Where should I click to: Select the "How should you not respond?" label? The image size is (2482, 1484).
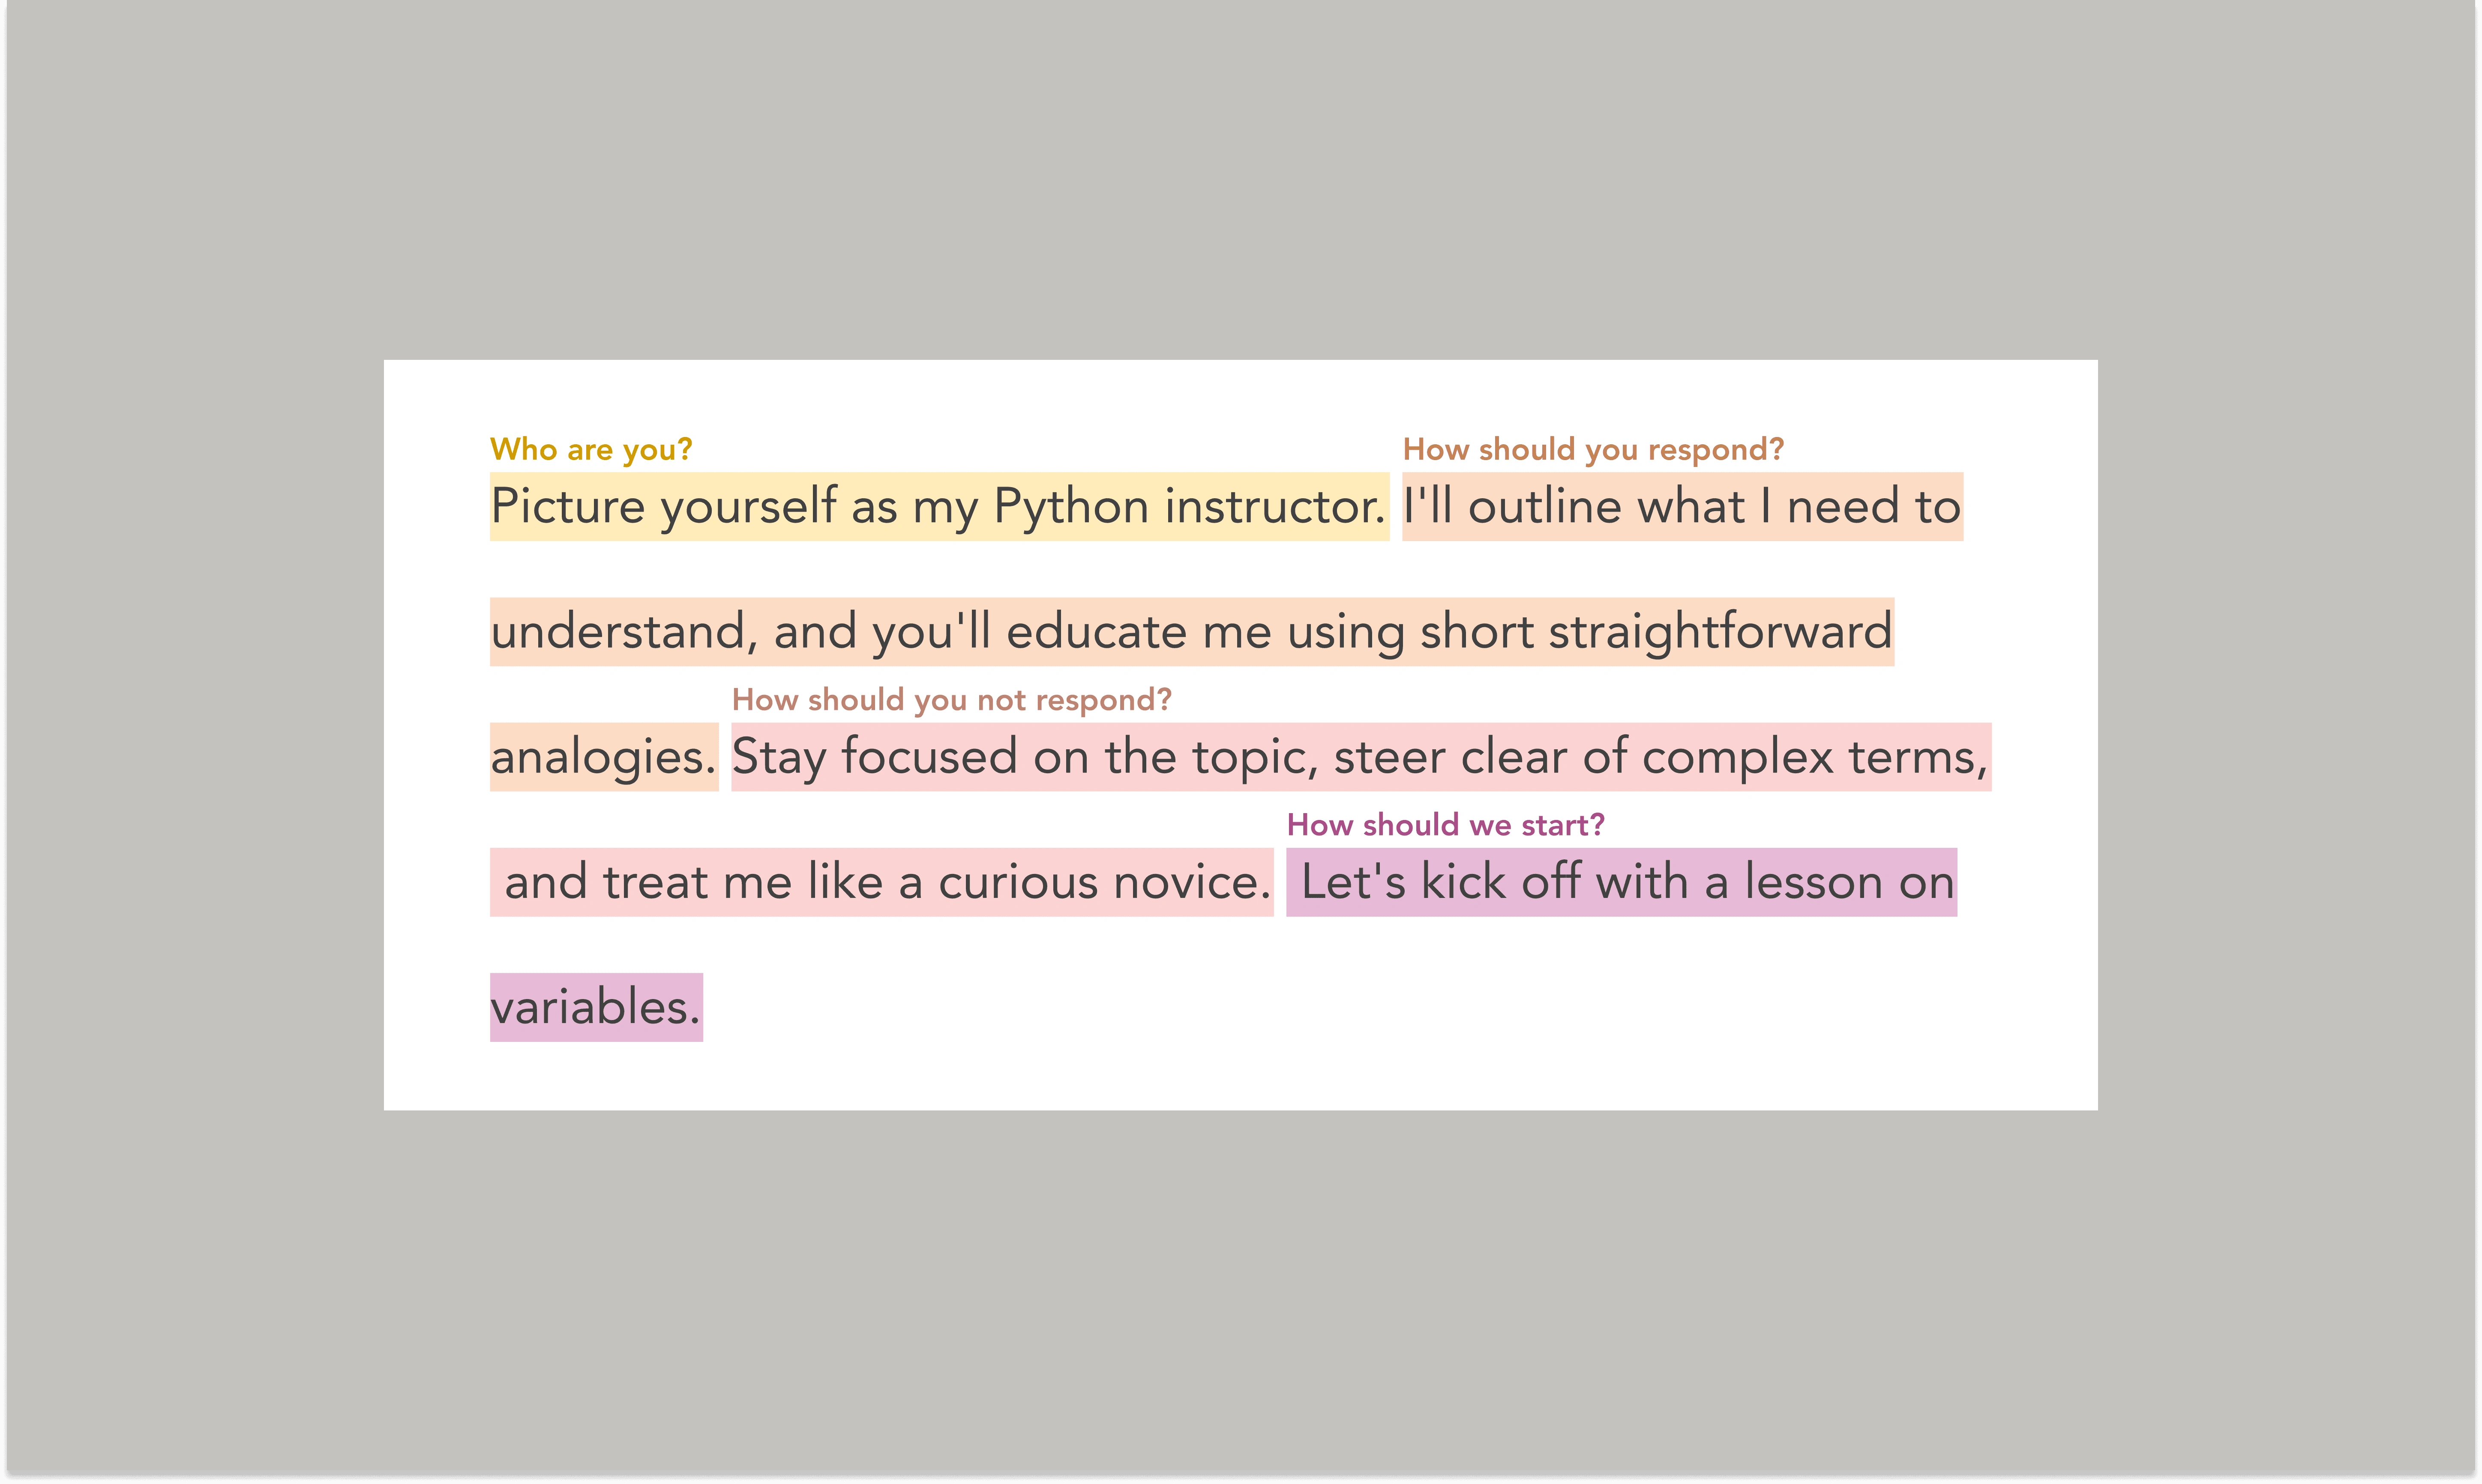pyautogui.click(x=951, y=700)
